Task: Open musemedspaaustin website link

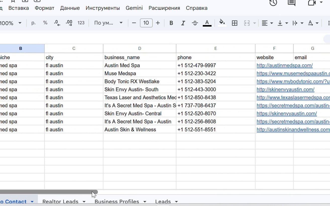Action: click(293, 73)
